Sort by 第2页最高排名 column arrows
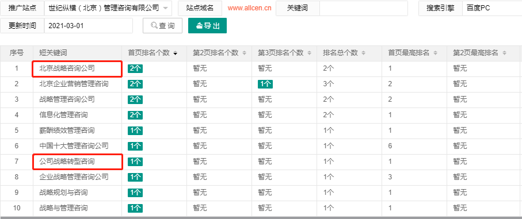Screen dimensions: 522x219 tap(504, 53)
